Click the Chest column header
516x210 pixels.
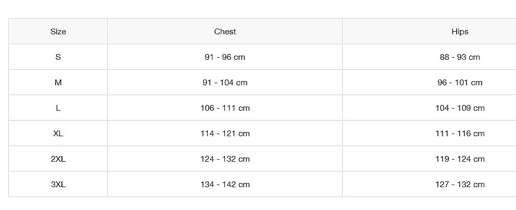[225, 32]
